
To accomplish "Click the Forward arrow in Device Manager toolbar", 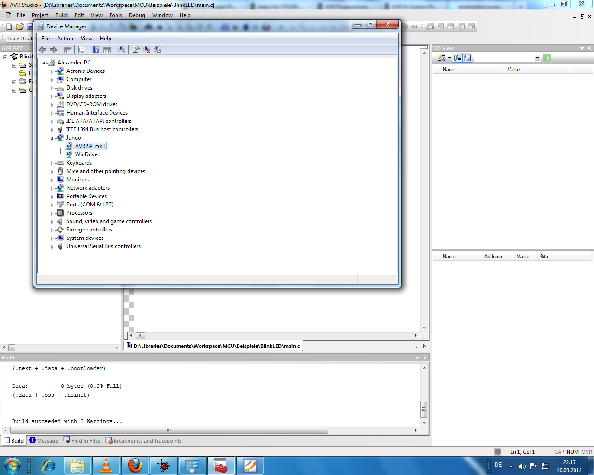I will tap(53, 50).
